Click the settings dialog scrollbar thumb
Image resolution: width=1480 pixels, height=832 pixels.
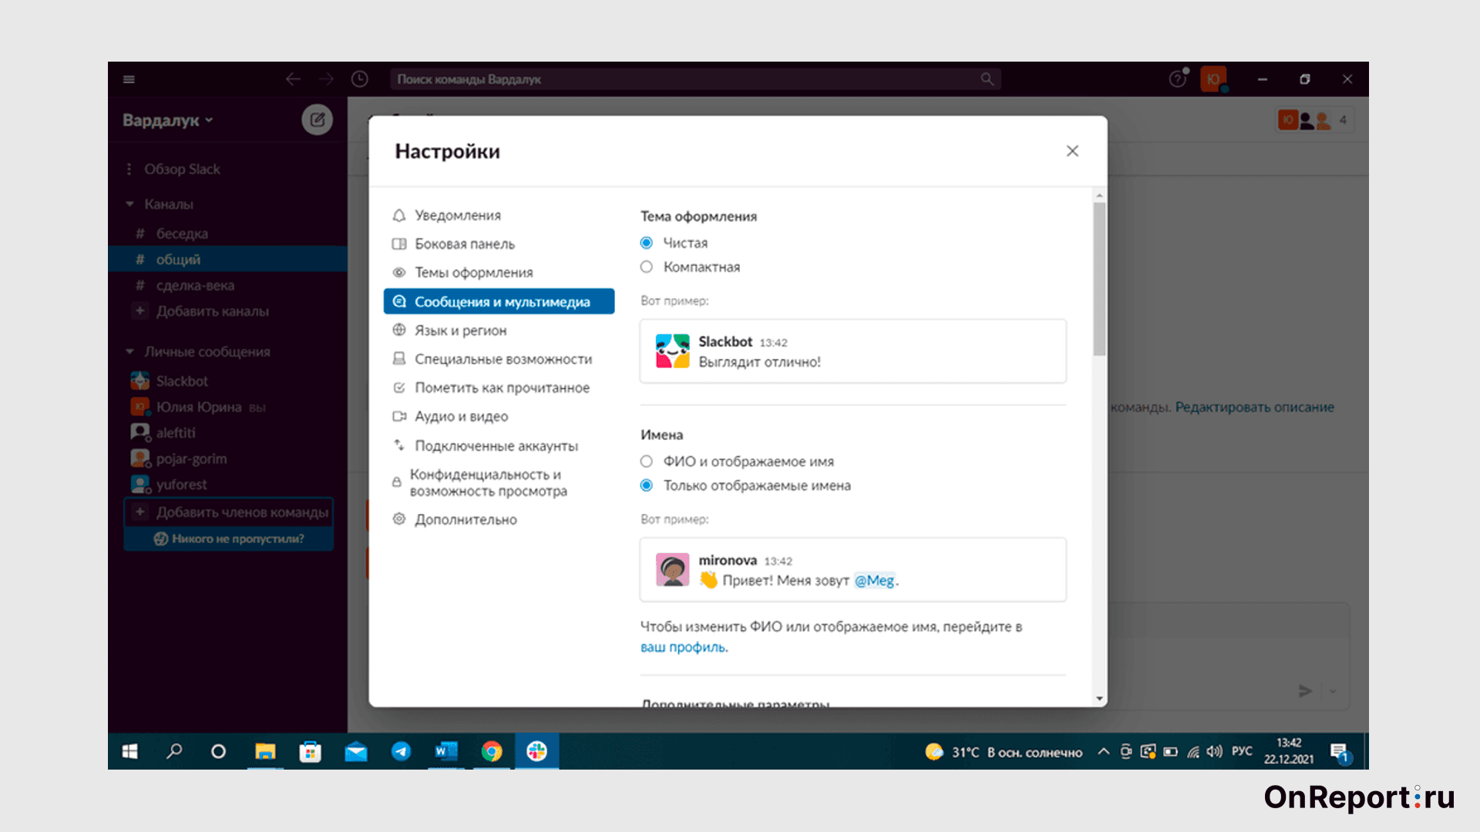tap(1099, 280)
